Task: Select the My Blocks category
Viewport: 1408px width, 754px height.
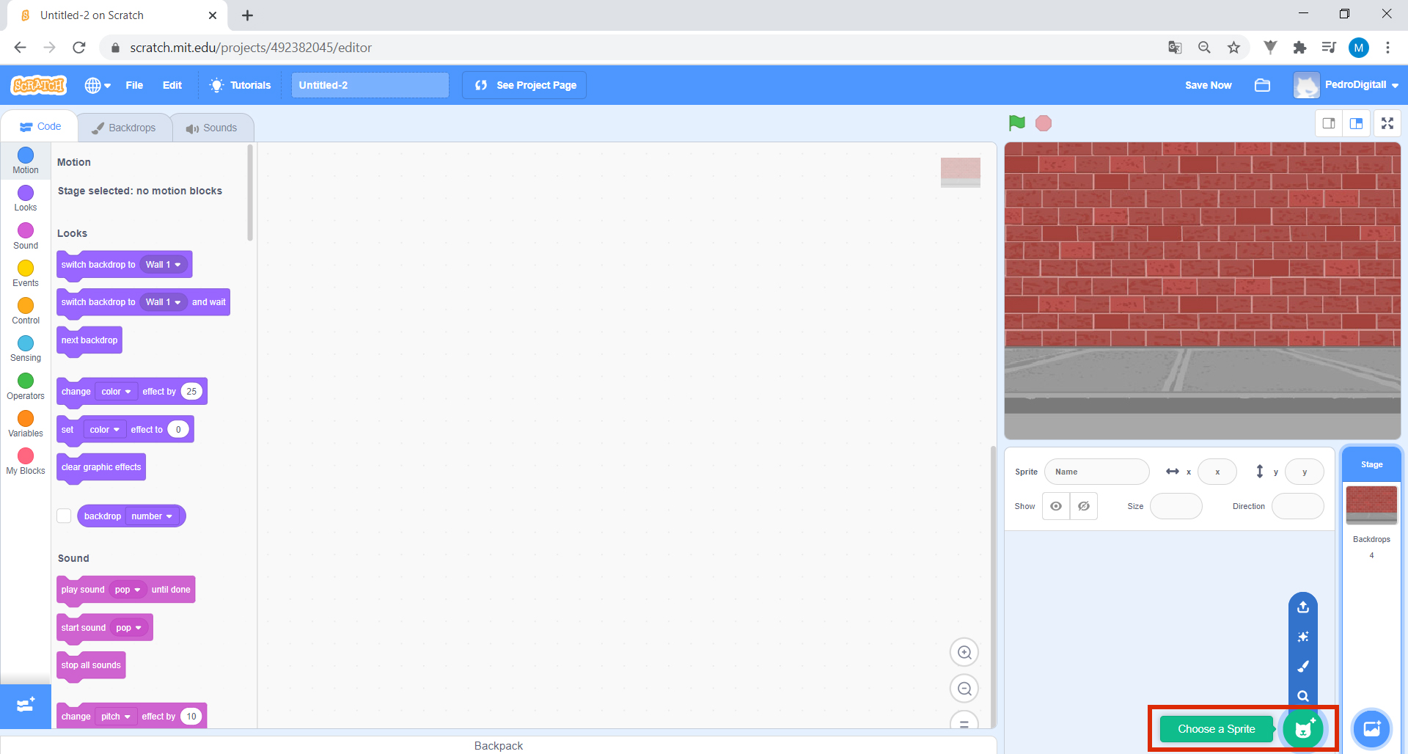Action: click(x=26, y=461)
